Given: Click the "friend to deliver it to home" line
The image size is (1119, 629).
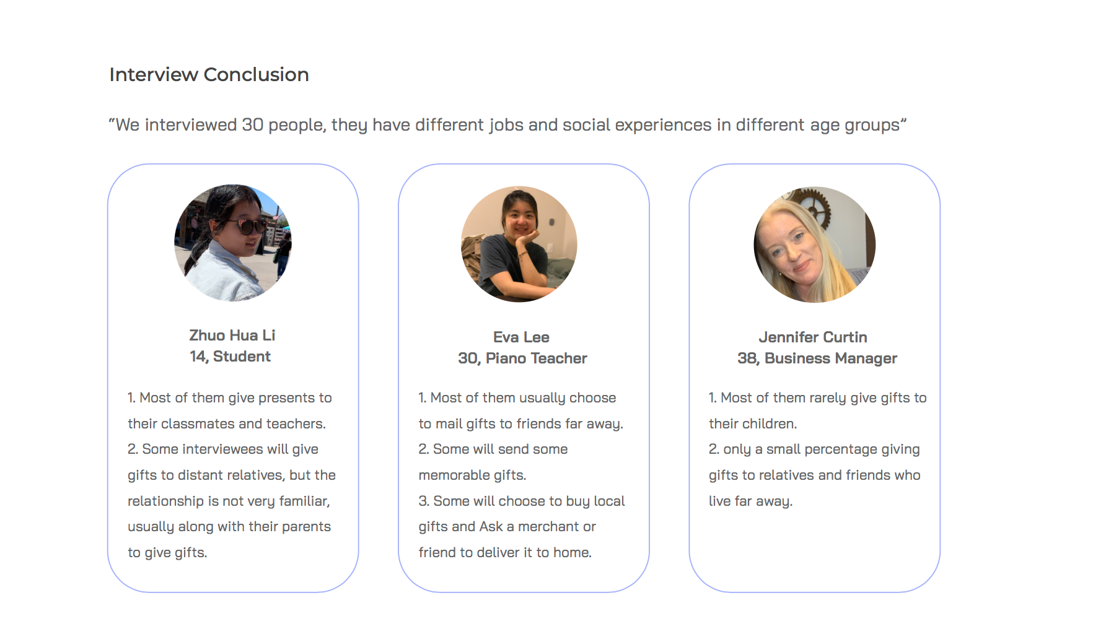Looking at the screenshot, I should (505, 553).
